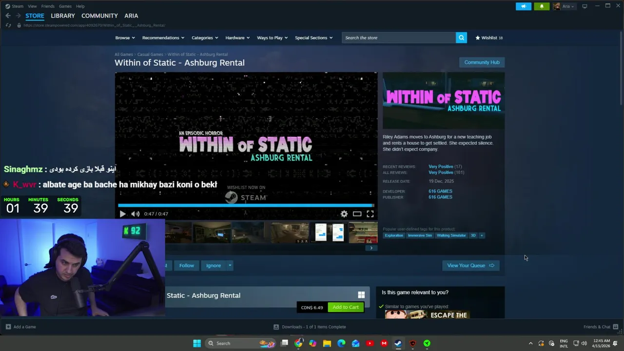Viewport: 624px width, 351px height.
Task: Click the store search magnifier button
Action: click(461, 38)
